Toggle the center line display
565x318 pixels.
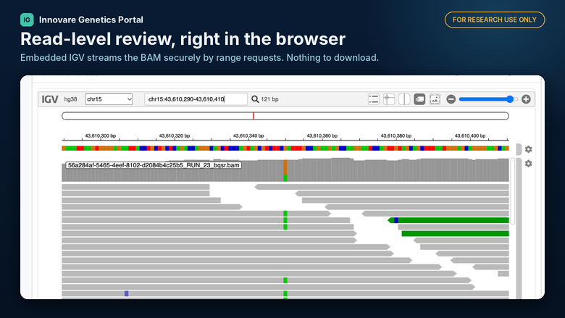[x=404, y=99]
